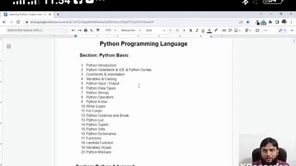This screenshot has width=296, height=166.
Task: Insert a link with the link icon
Action: [224, 30]
